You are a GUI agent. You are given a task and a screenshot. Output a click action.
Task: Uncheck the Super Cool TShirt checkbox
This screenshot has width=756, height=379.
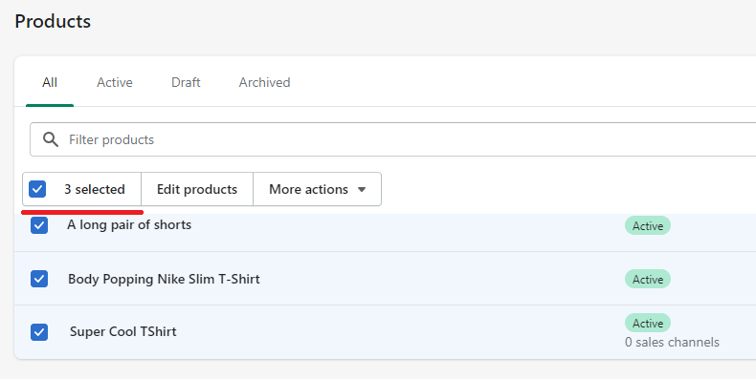(39, 332)
